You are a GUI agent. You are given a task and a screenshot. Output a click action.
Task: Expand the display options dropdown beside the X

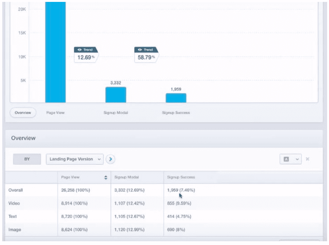click(x=290, y=159)
